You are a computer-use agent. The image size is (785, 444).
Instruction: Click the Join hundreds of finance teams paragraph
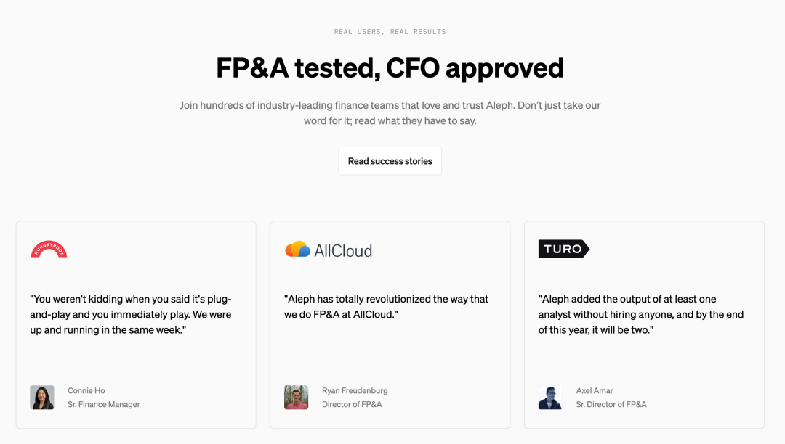(390, 113)
